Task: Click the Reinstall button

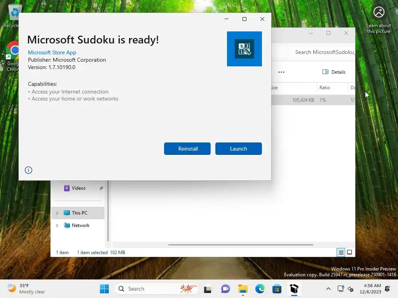Action: (x=187, y=149)
